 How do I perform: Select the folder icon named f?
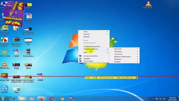[x=16, y=29]
